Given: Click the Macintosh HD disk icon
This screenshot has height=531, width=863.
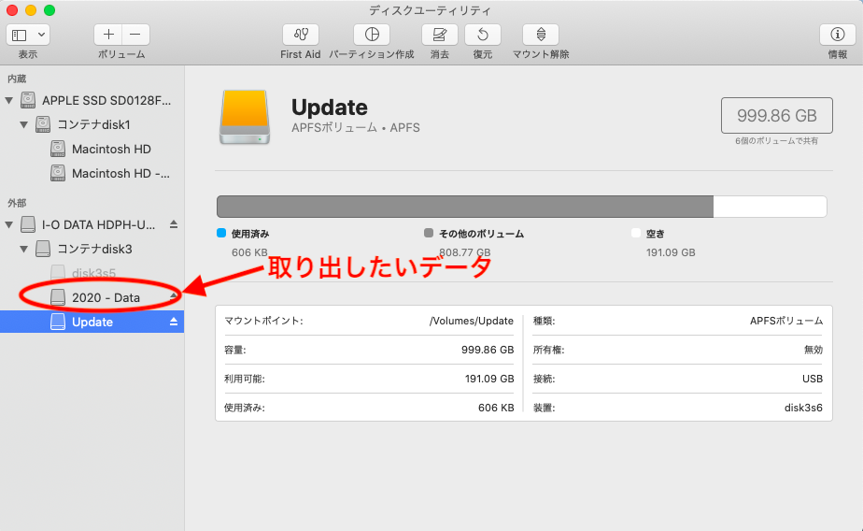Looking at the screenshot, I should point(58,148).
